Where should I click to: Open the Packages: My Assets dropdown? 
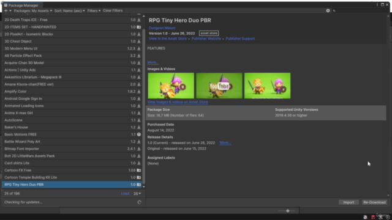click(32, 11)
